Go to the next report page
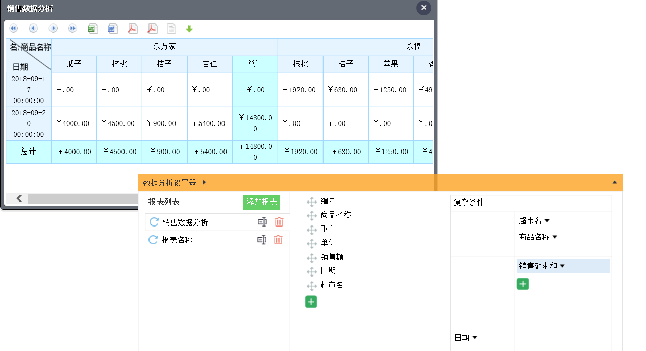The width and height of the screenshot is (646, 351). pos(53,29)
